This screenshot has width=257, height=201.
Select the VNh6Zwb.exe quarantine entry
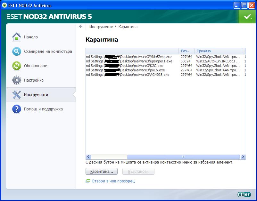tap(166, 57)
